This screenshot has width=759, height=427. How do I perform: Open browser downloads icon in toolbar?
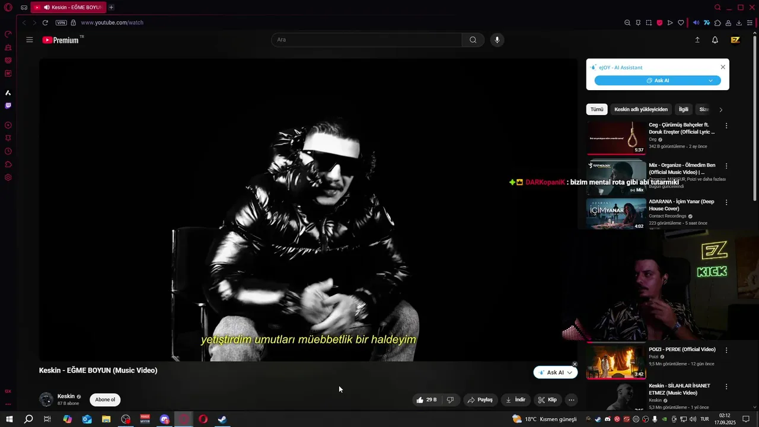tap(739, 23)
